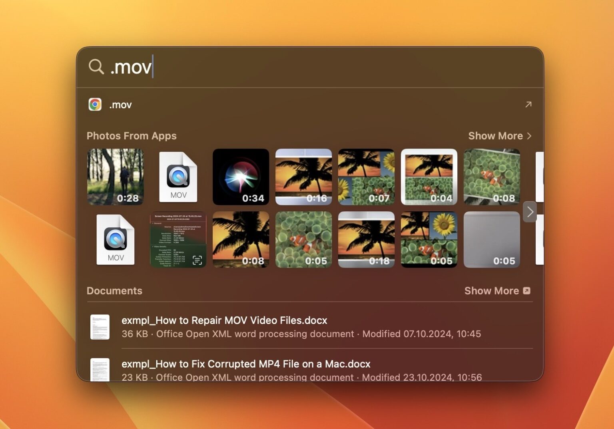
Task: Open the gray 0:05 video thumbnail
Action: click(492, 239)
